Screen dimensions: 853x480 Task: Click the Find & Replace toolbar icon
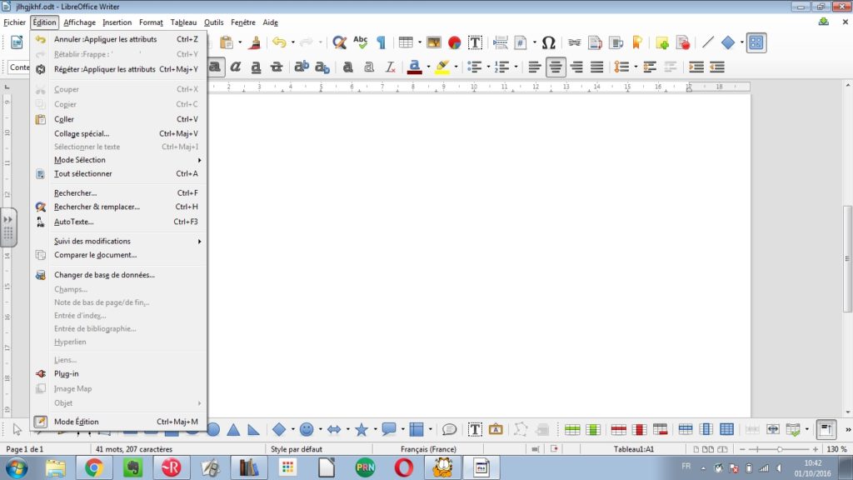340,42
